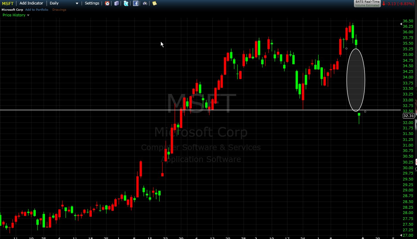This screenshot has width=417, height=239.
Task: Click the Microsoft Corp company name
Action: pyautogui.click(x=12, y=10)
